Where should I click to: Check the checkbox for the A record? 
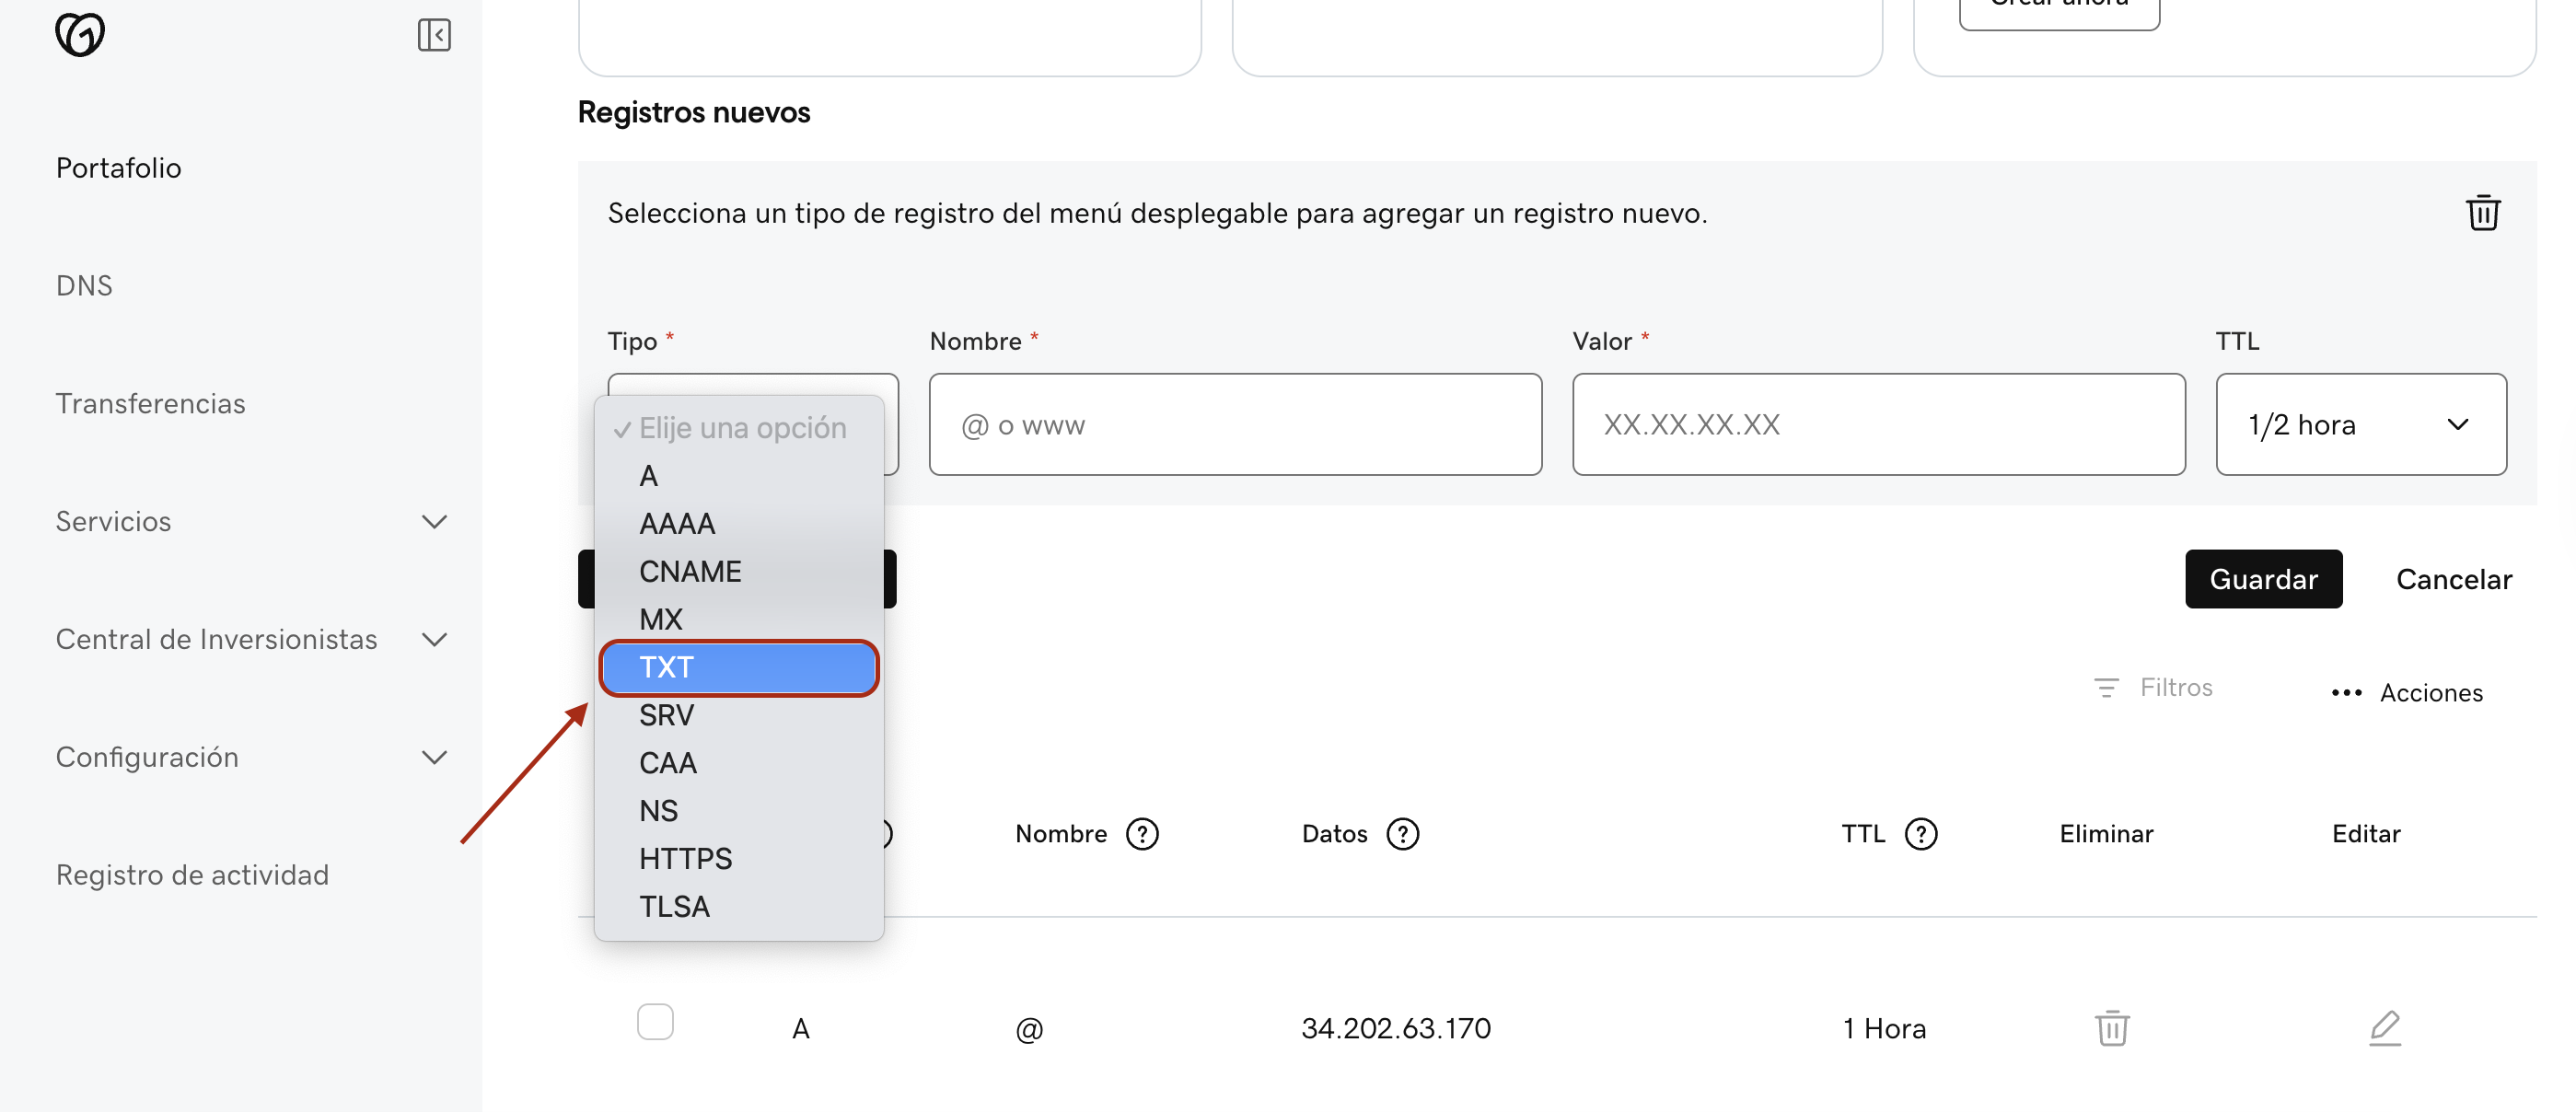point(655,1022)
